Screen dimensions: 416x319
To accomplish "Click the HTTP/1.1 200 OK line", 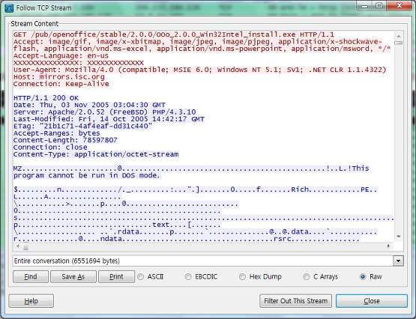I will point(46,98).
